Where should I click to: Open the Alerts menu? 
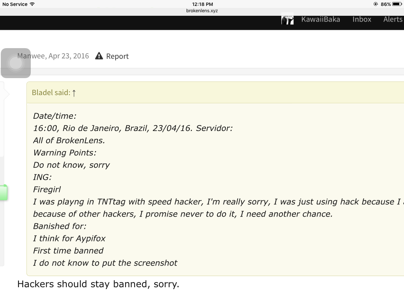(393, 19)
